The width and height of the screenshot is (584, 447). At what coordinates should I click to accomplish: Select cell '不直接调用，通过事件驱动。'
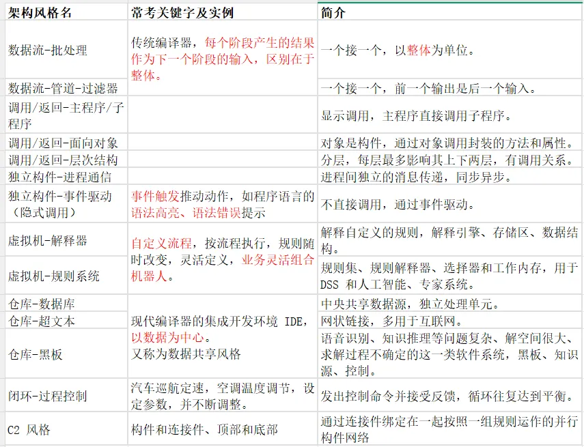click(449, 203)
